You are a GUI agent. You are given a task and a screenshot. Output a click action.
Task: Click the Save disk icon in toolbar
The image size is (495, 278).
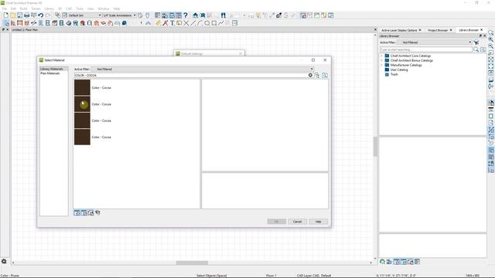(x=19, y=15)
